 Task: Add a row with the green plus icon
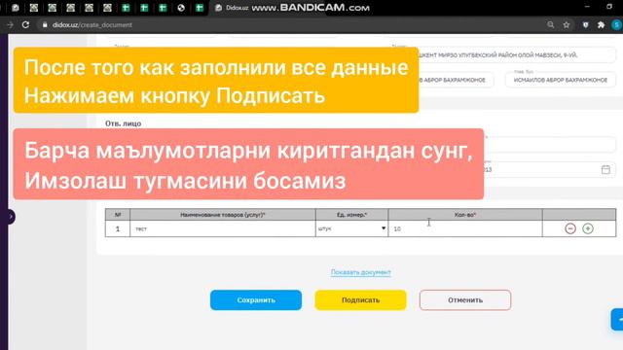point(588,228)
